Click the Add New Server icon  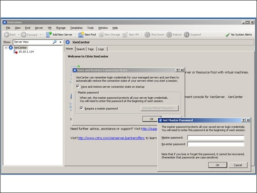[x=49, y=35]
